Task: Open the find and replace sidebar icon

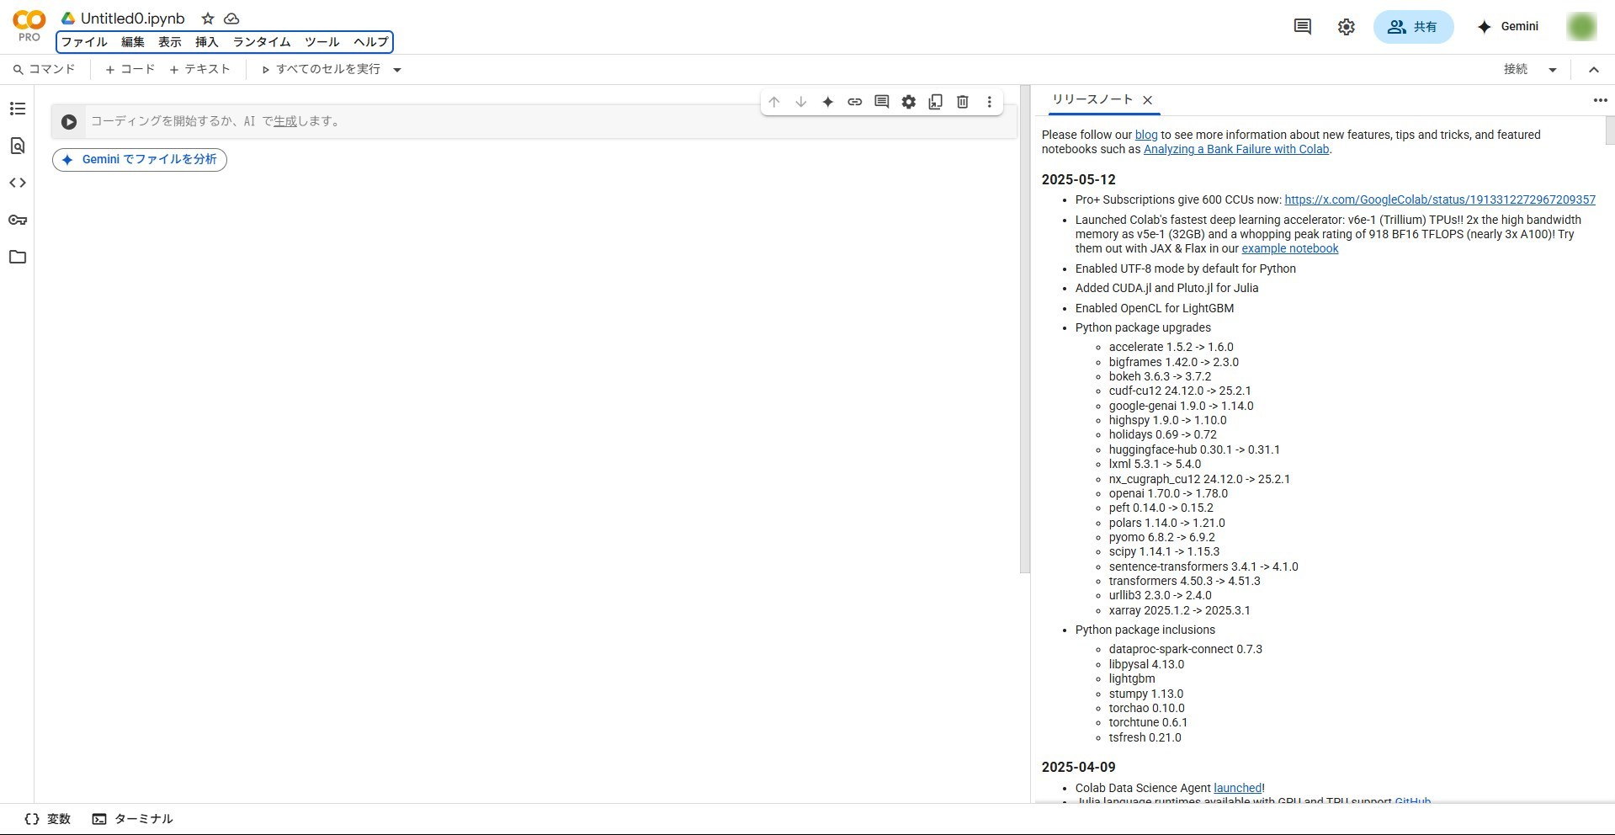Action: (18, 146)
